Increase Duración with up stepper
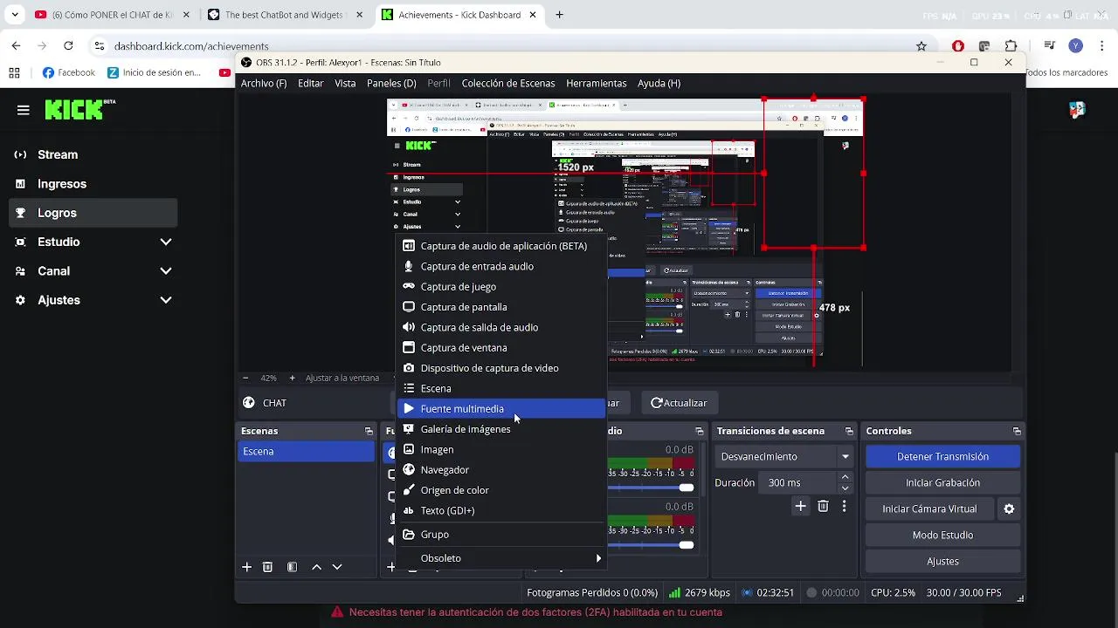Image resolution: width=1118 pixels, height=628 pixels. coord(845,477)
